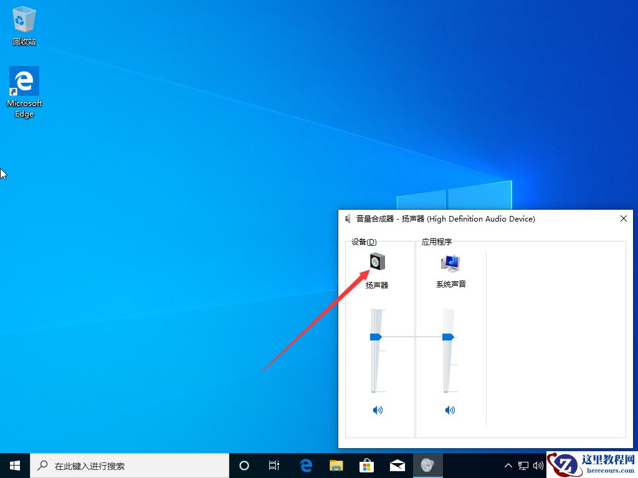Open the Start menu
The width and height of the screenshot is (638, 478).
[x=14, y=465]
